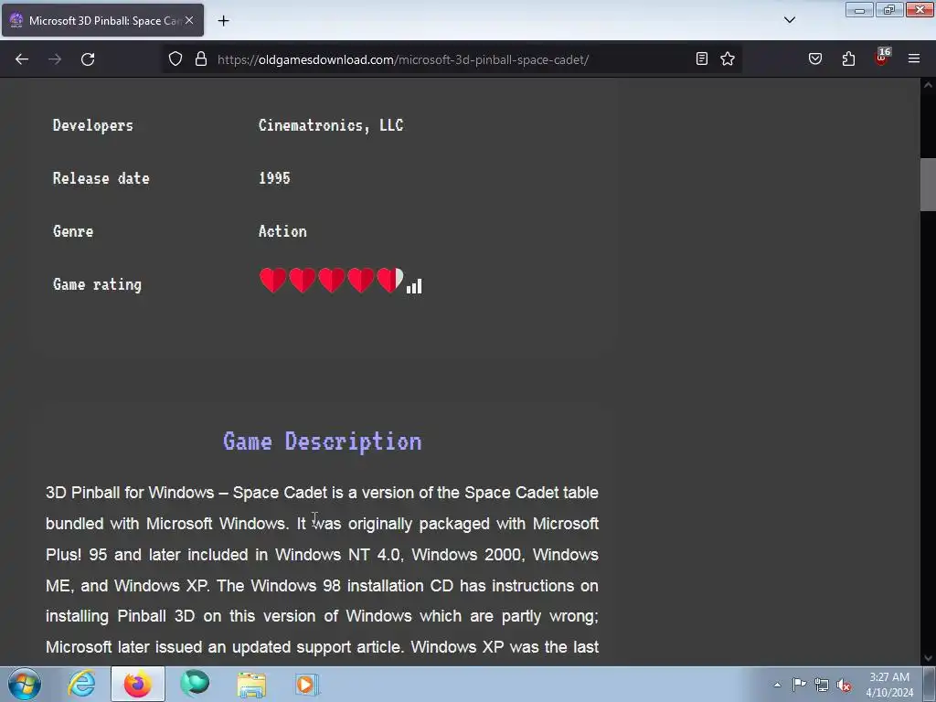Viewport: 936px width, 702px height.
Task: Rate the game with the third heart
Action: tap(331, 280)
